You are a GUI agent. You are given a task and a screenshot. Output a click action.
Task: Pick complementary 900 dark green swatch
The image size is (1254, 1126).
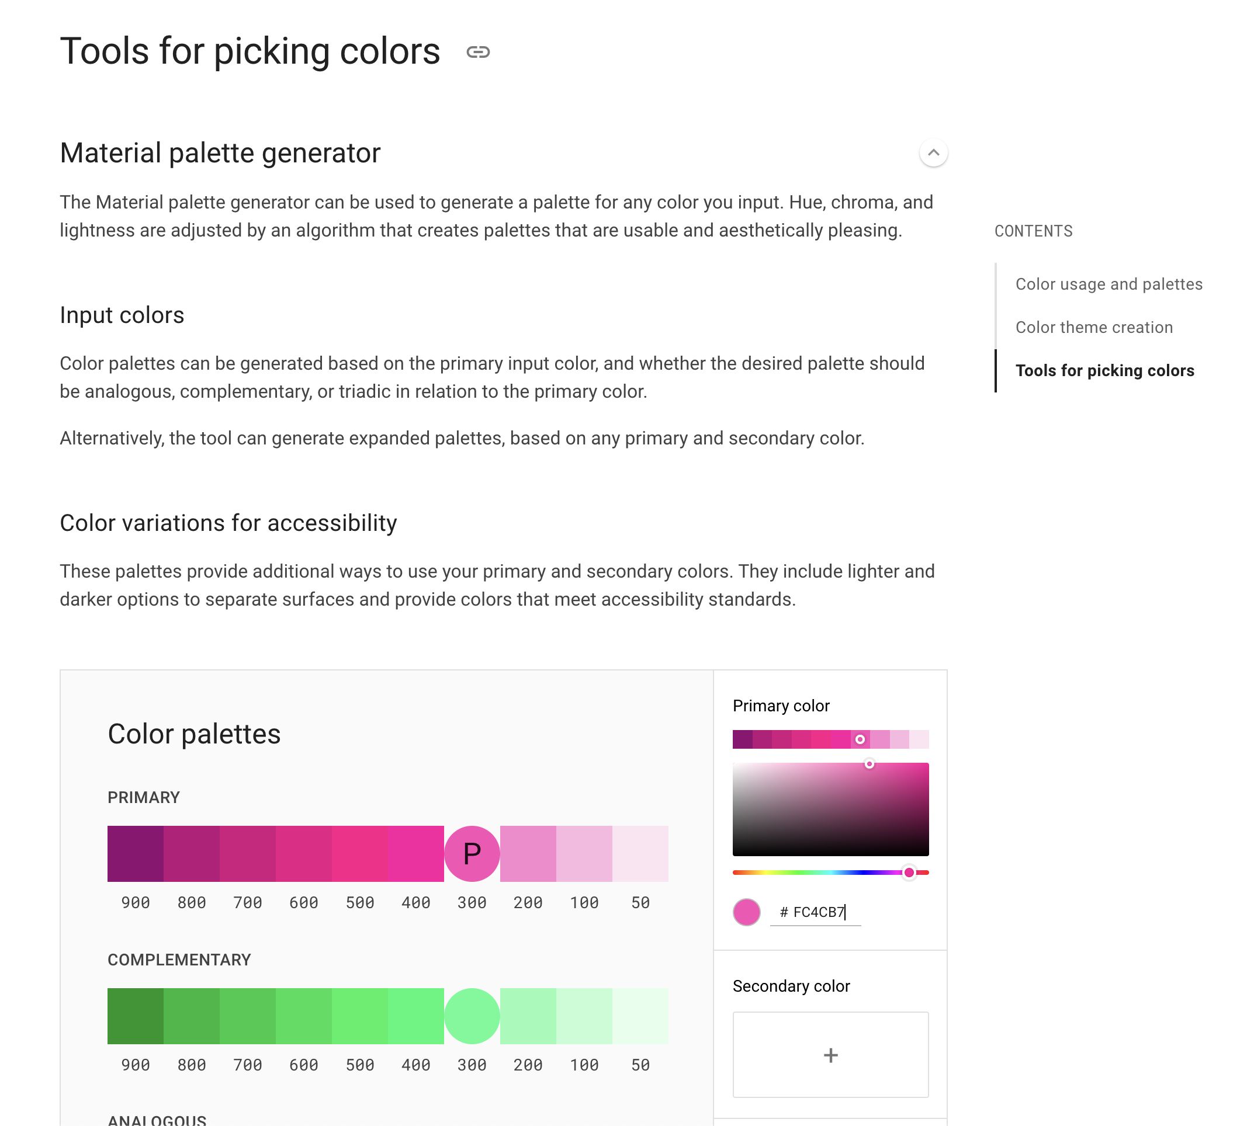(x=136, y=1016)
